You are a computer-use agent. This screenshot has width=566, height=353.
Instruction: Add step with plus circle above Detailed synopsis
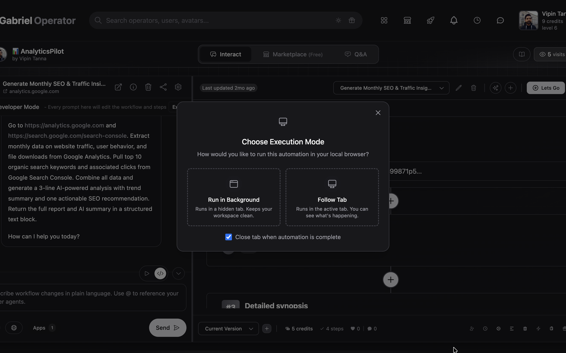click(x=390, y=280)
